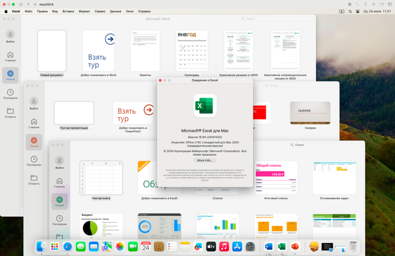This screenshot has height=256, width=395.
Task: Choose the Итоговый список template in Excel
Action: [276, 178]
